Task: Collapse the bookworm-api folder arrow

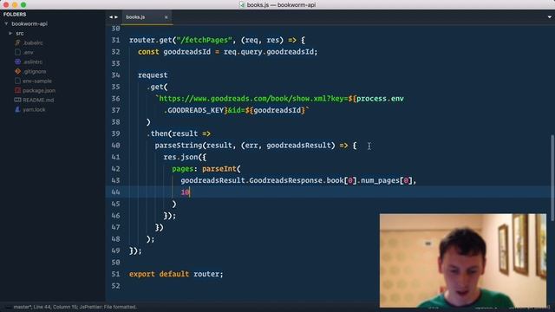Action: coord(6,23)
